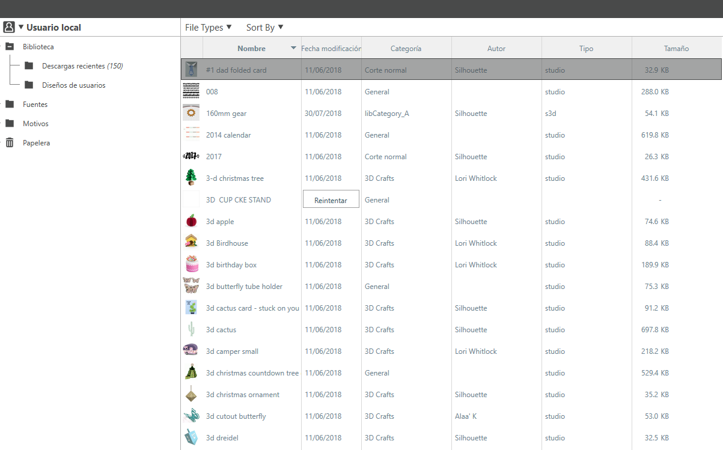Screen dimensions: 723x450
Task: Sort by the Tamaño column header
Action: point(677,49)
